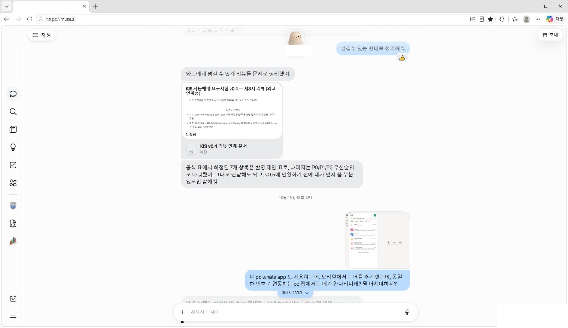Click the two-line menu icon at sidebar bottom
Viewport: 568px width, 328px height.
(13, 316)
